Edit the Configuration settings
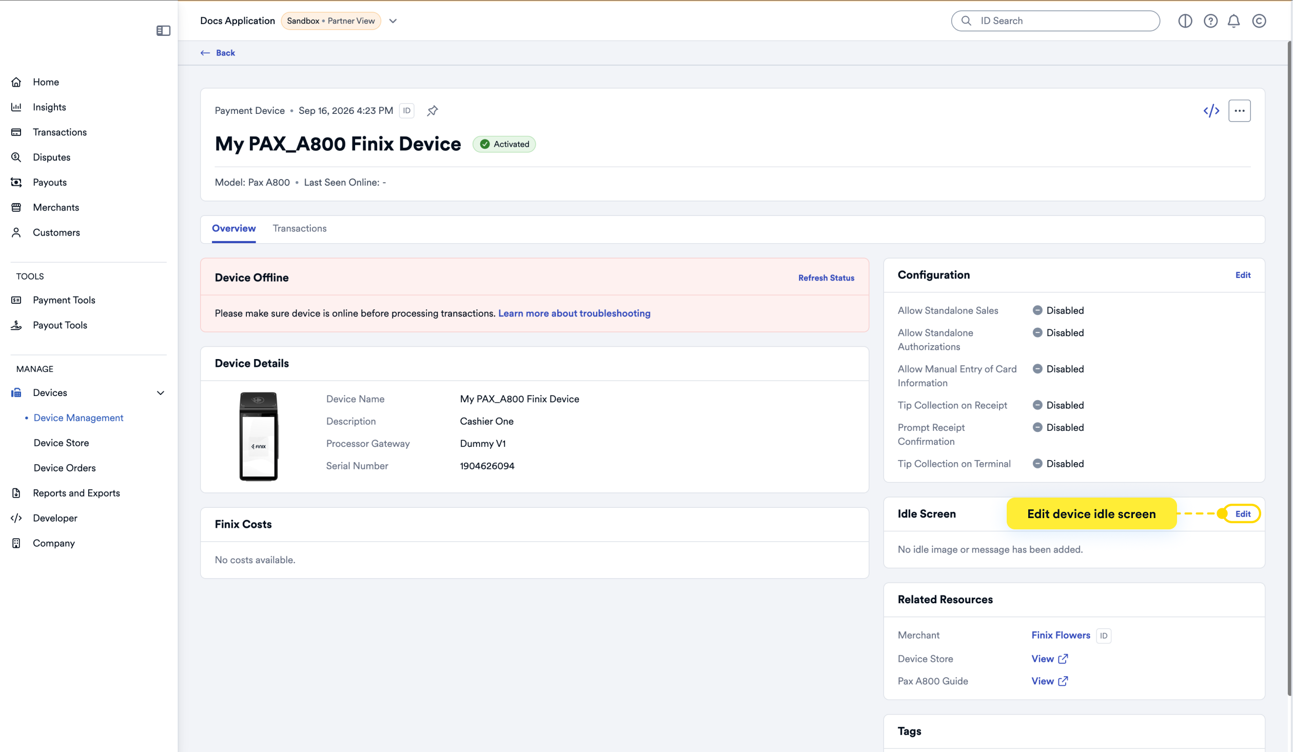Screen dimensions: 1293x752 pos(1243,275)
